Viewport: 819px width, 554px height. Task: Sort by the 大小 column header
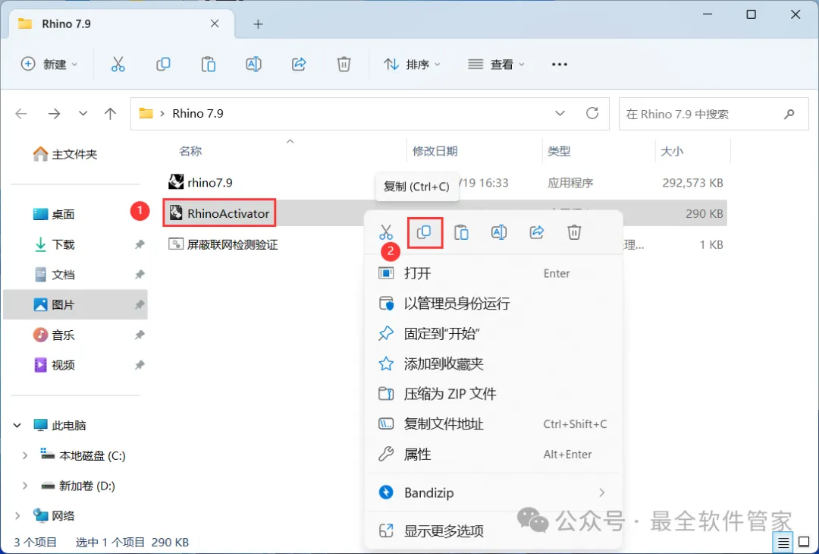(672, 151)
